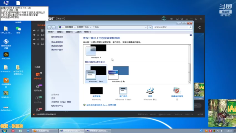Select the 微信 WeChat desktop icon
236x133 pixels.
[x=18, y=30]
